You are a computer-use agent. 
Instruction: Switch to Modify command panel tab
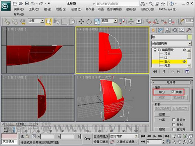click(x=160, y=30)
